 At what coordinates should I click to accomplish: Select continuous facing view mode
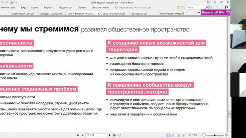[x=183, y=135]
